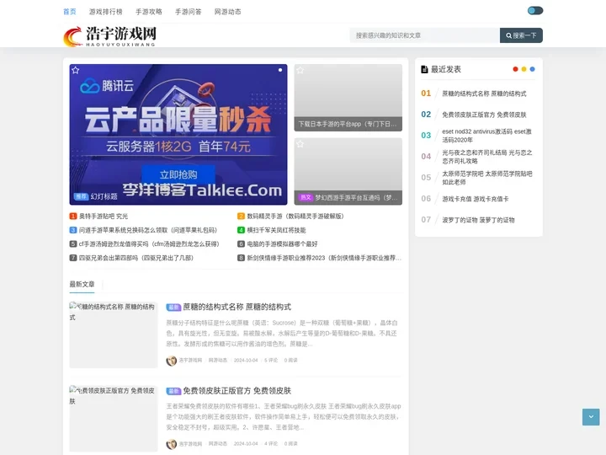Viewport: 606px width, 455px height.
Task: Click the 热文 tag on 梦幻西游 card
Action: point(306,197)
